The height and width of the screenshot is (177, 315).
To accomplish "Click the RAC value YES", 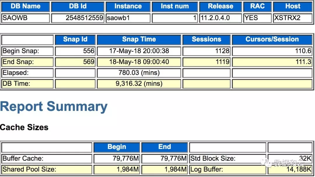I will click(x=251, y=18).
